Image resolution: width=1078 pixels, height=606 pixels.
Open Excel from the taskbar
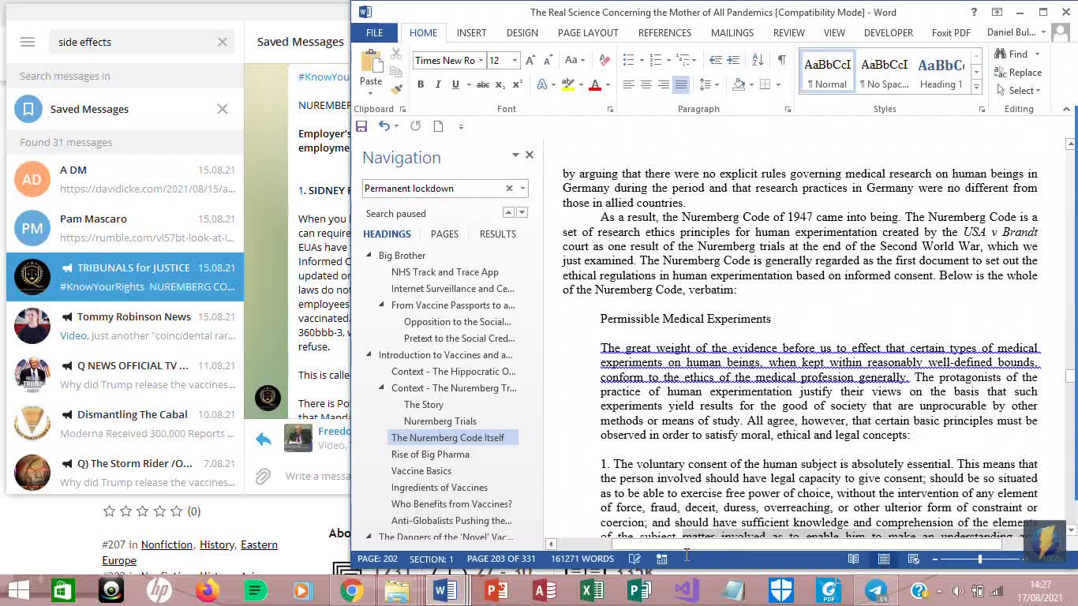tap(592, 590)
